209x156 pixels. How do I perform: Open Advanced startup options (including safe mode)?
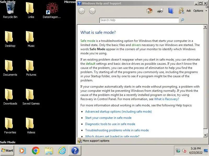pyautogui.click(x=118, y=112)
